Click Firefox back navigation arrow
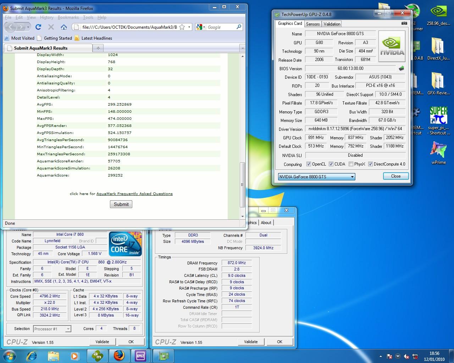 [11, 27]
